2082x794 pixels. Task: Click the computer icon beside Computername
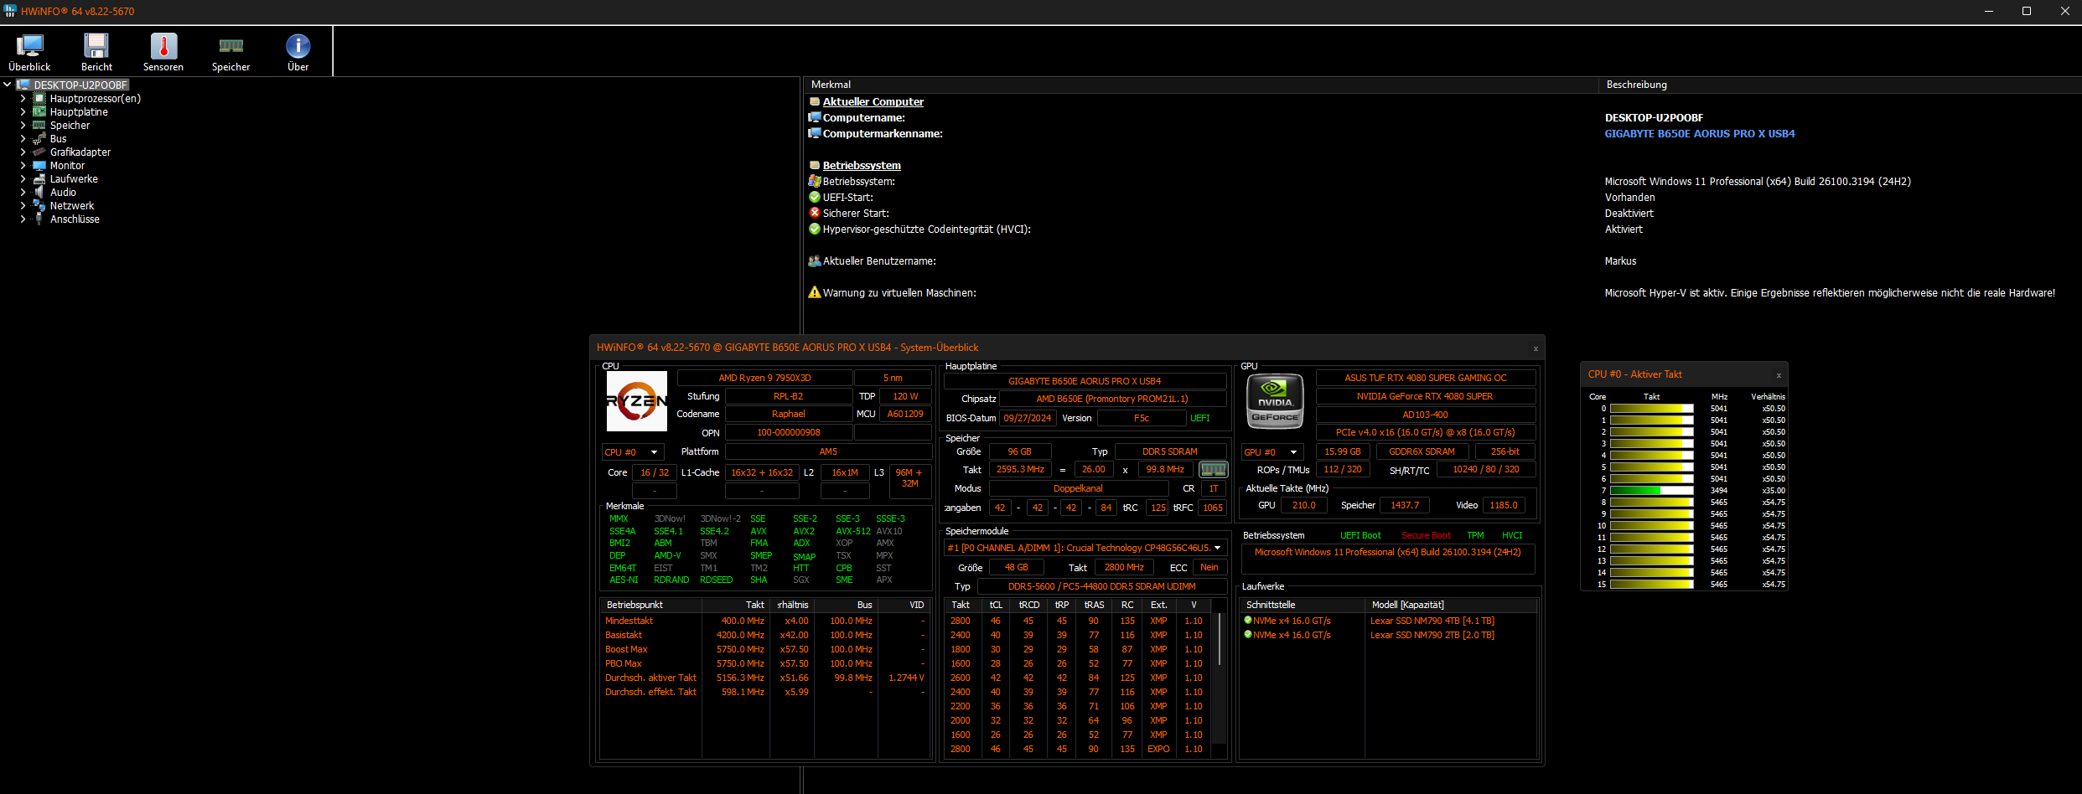(x=815, y=118)
